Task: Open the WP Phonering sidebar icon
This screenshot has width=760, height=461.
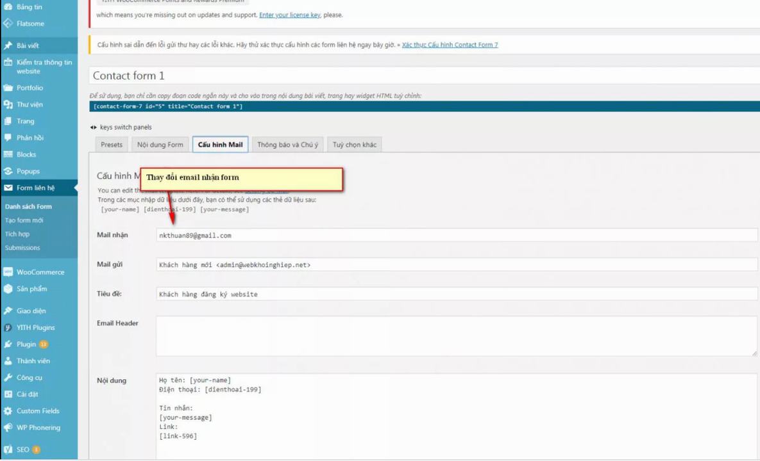Action: click(x=8, y=427)
